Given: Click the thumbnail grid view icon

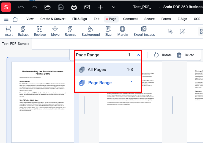Looking at the screenshot, I should point(201,31).
